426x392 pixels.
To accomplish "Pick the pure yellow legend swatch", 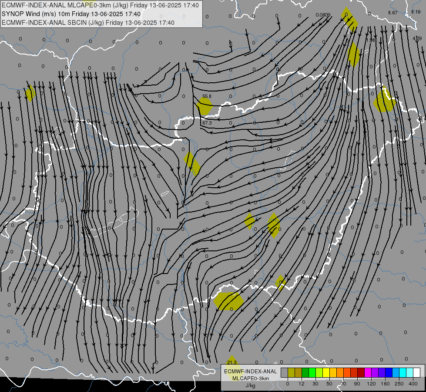I will point(326,372).
